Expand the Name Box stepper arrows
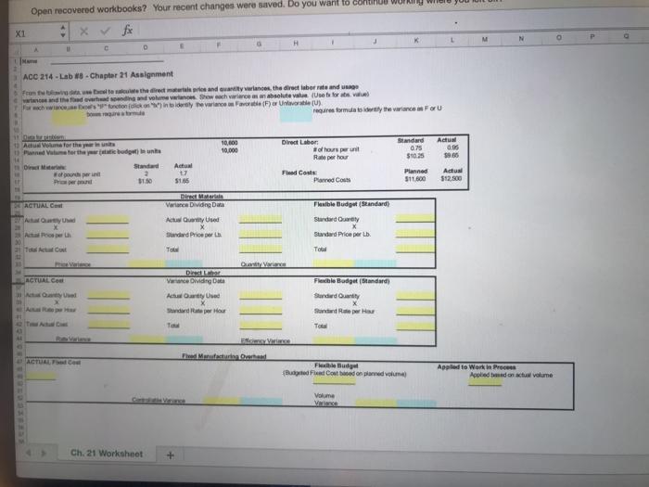This screenshot has width=649, height=487. click(62, 32)
